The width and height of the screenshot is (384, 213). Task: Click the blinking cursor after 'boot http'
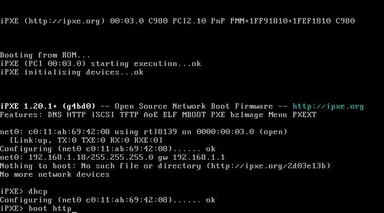click(75, 210)
